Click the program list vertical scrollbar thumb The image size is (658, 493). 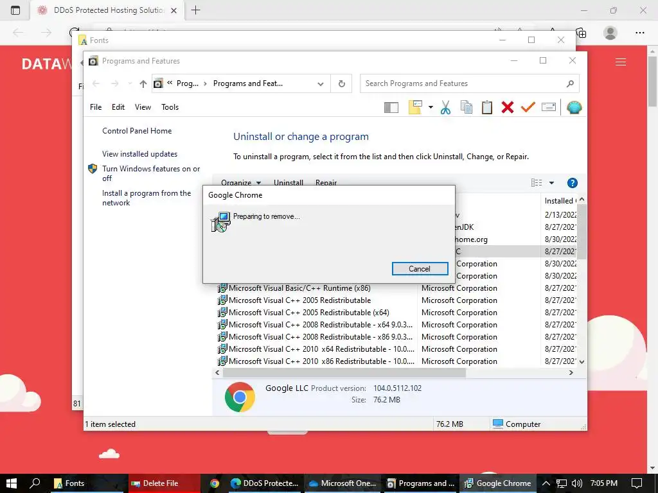582,231
